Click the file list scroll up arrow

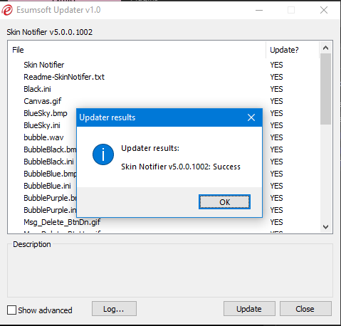tap(325, 48)
